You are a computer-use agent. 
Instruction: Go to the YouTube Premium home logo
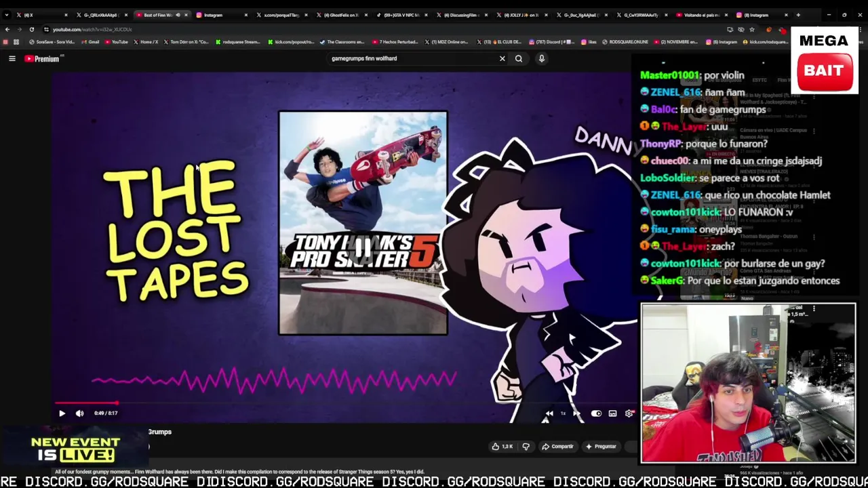[43, 59]
